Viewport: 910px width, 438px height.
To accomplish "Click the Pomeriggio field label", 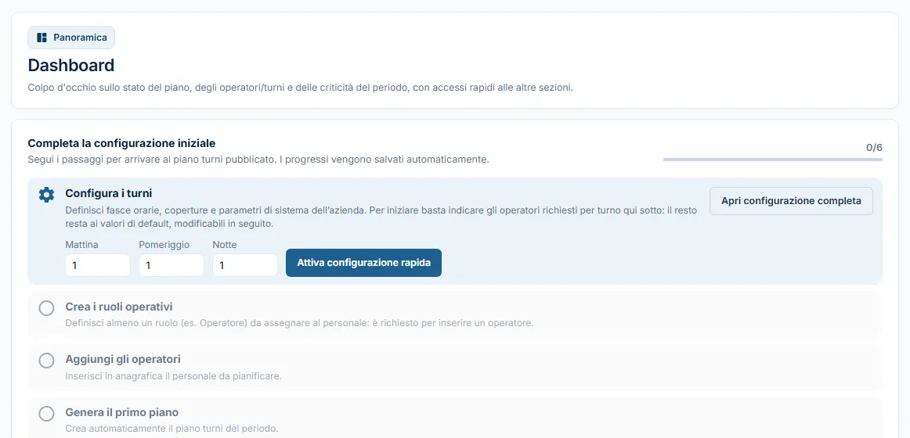I will click(164, 245).
